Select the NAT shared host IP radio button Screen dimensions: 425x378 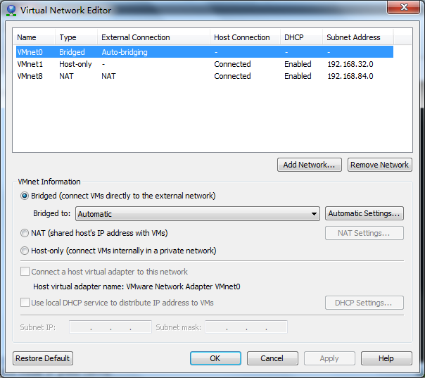(25, 233)
